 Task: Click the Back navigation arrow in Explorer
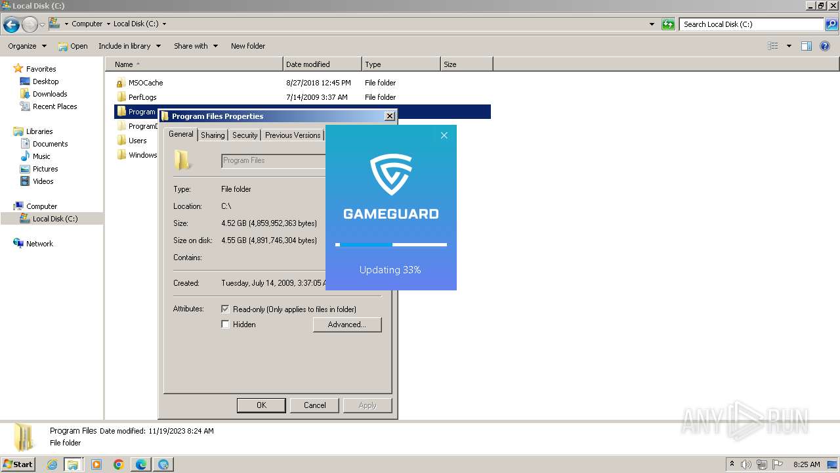[11, 25]
